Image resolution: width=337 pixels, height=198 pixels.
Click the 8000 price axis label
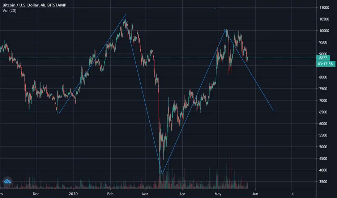click(x=323, y=77)
